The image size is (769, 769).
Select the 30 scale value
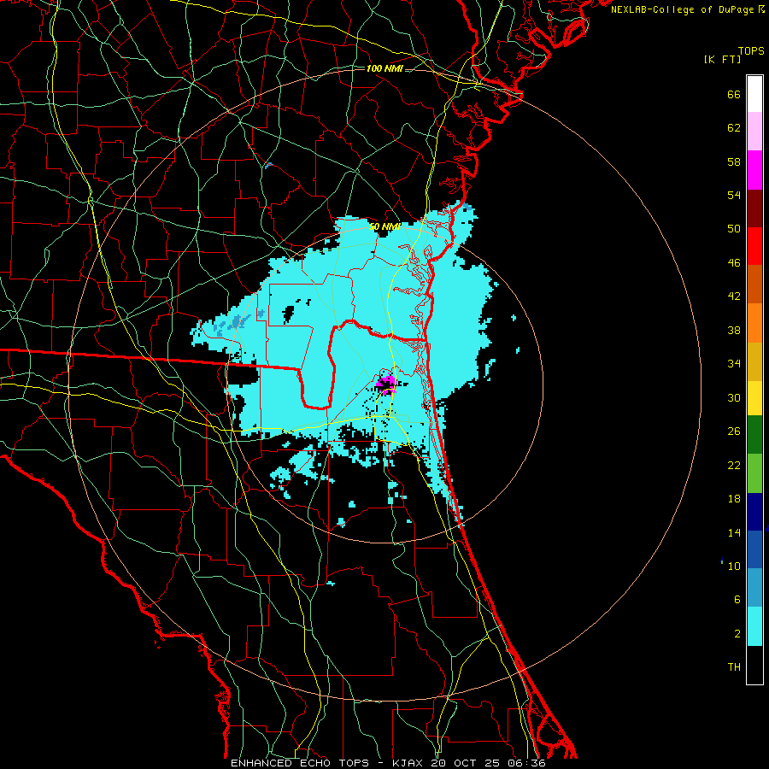coord(734,397)
